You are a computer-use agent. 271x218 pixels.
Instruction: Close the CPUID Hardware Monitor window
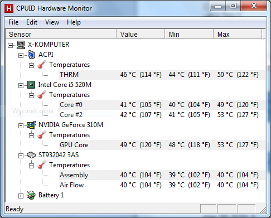(x=254, y=6)
